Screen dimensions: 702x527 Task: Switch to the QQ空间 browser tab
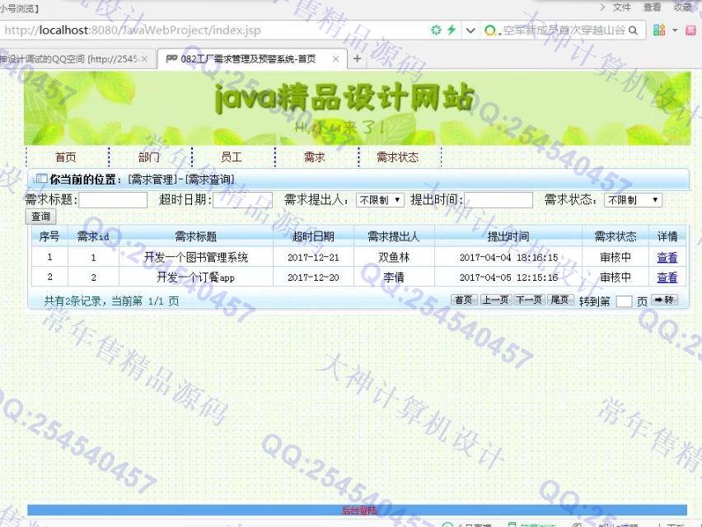tap(76, 58)
